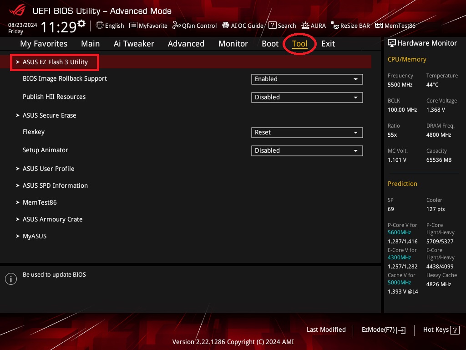Click the EzMode exit arrow icon
This screenshot has height=350, width=466.
coord(400,330)
